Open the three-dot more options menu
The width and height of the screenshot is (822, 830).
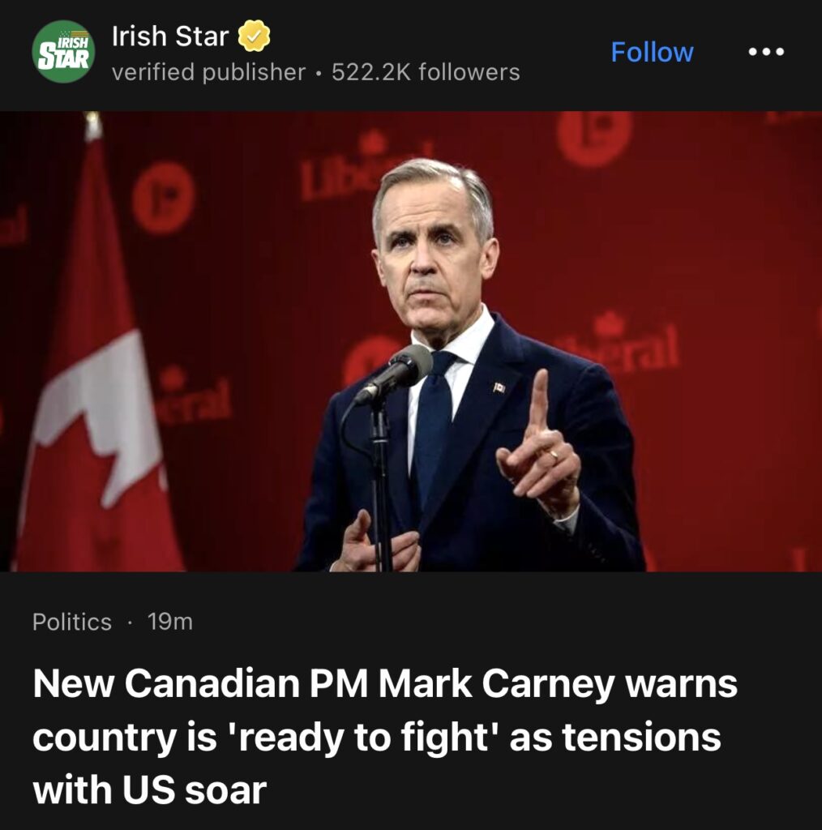tap(766, 52)
